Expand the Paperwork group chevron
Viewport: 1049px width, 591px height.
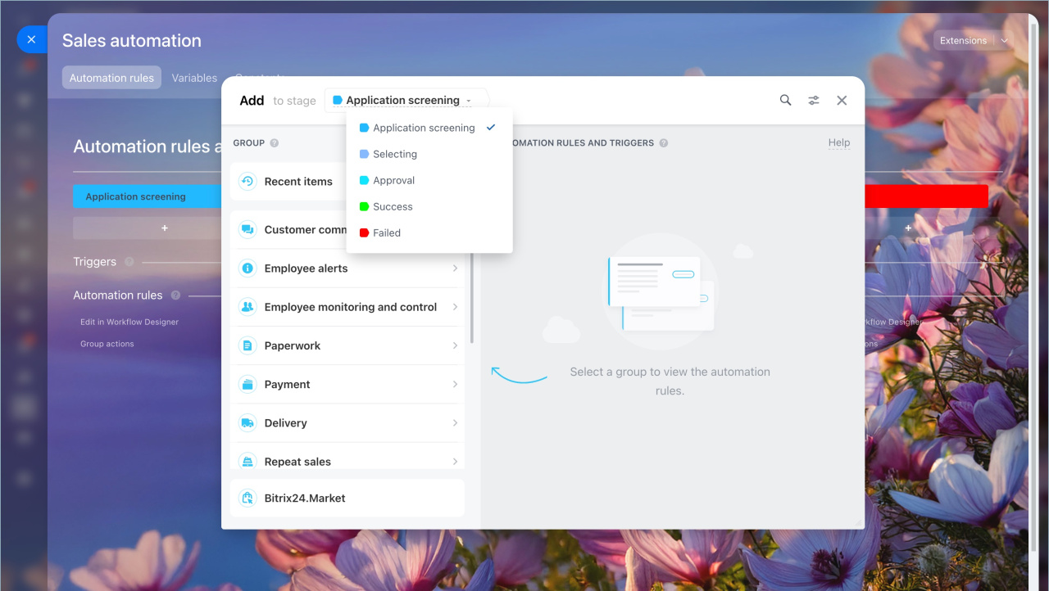(455, 345)
